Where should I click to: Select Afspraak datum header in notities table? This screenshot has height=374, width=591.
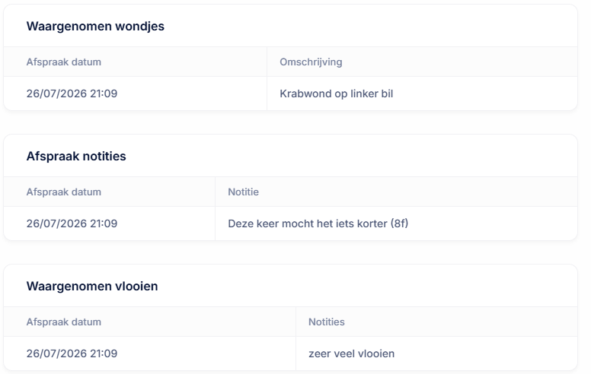[64, 192]
